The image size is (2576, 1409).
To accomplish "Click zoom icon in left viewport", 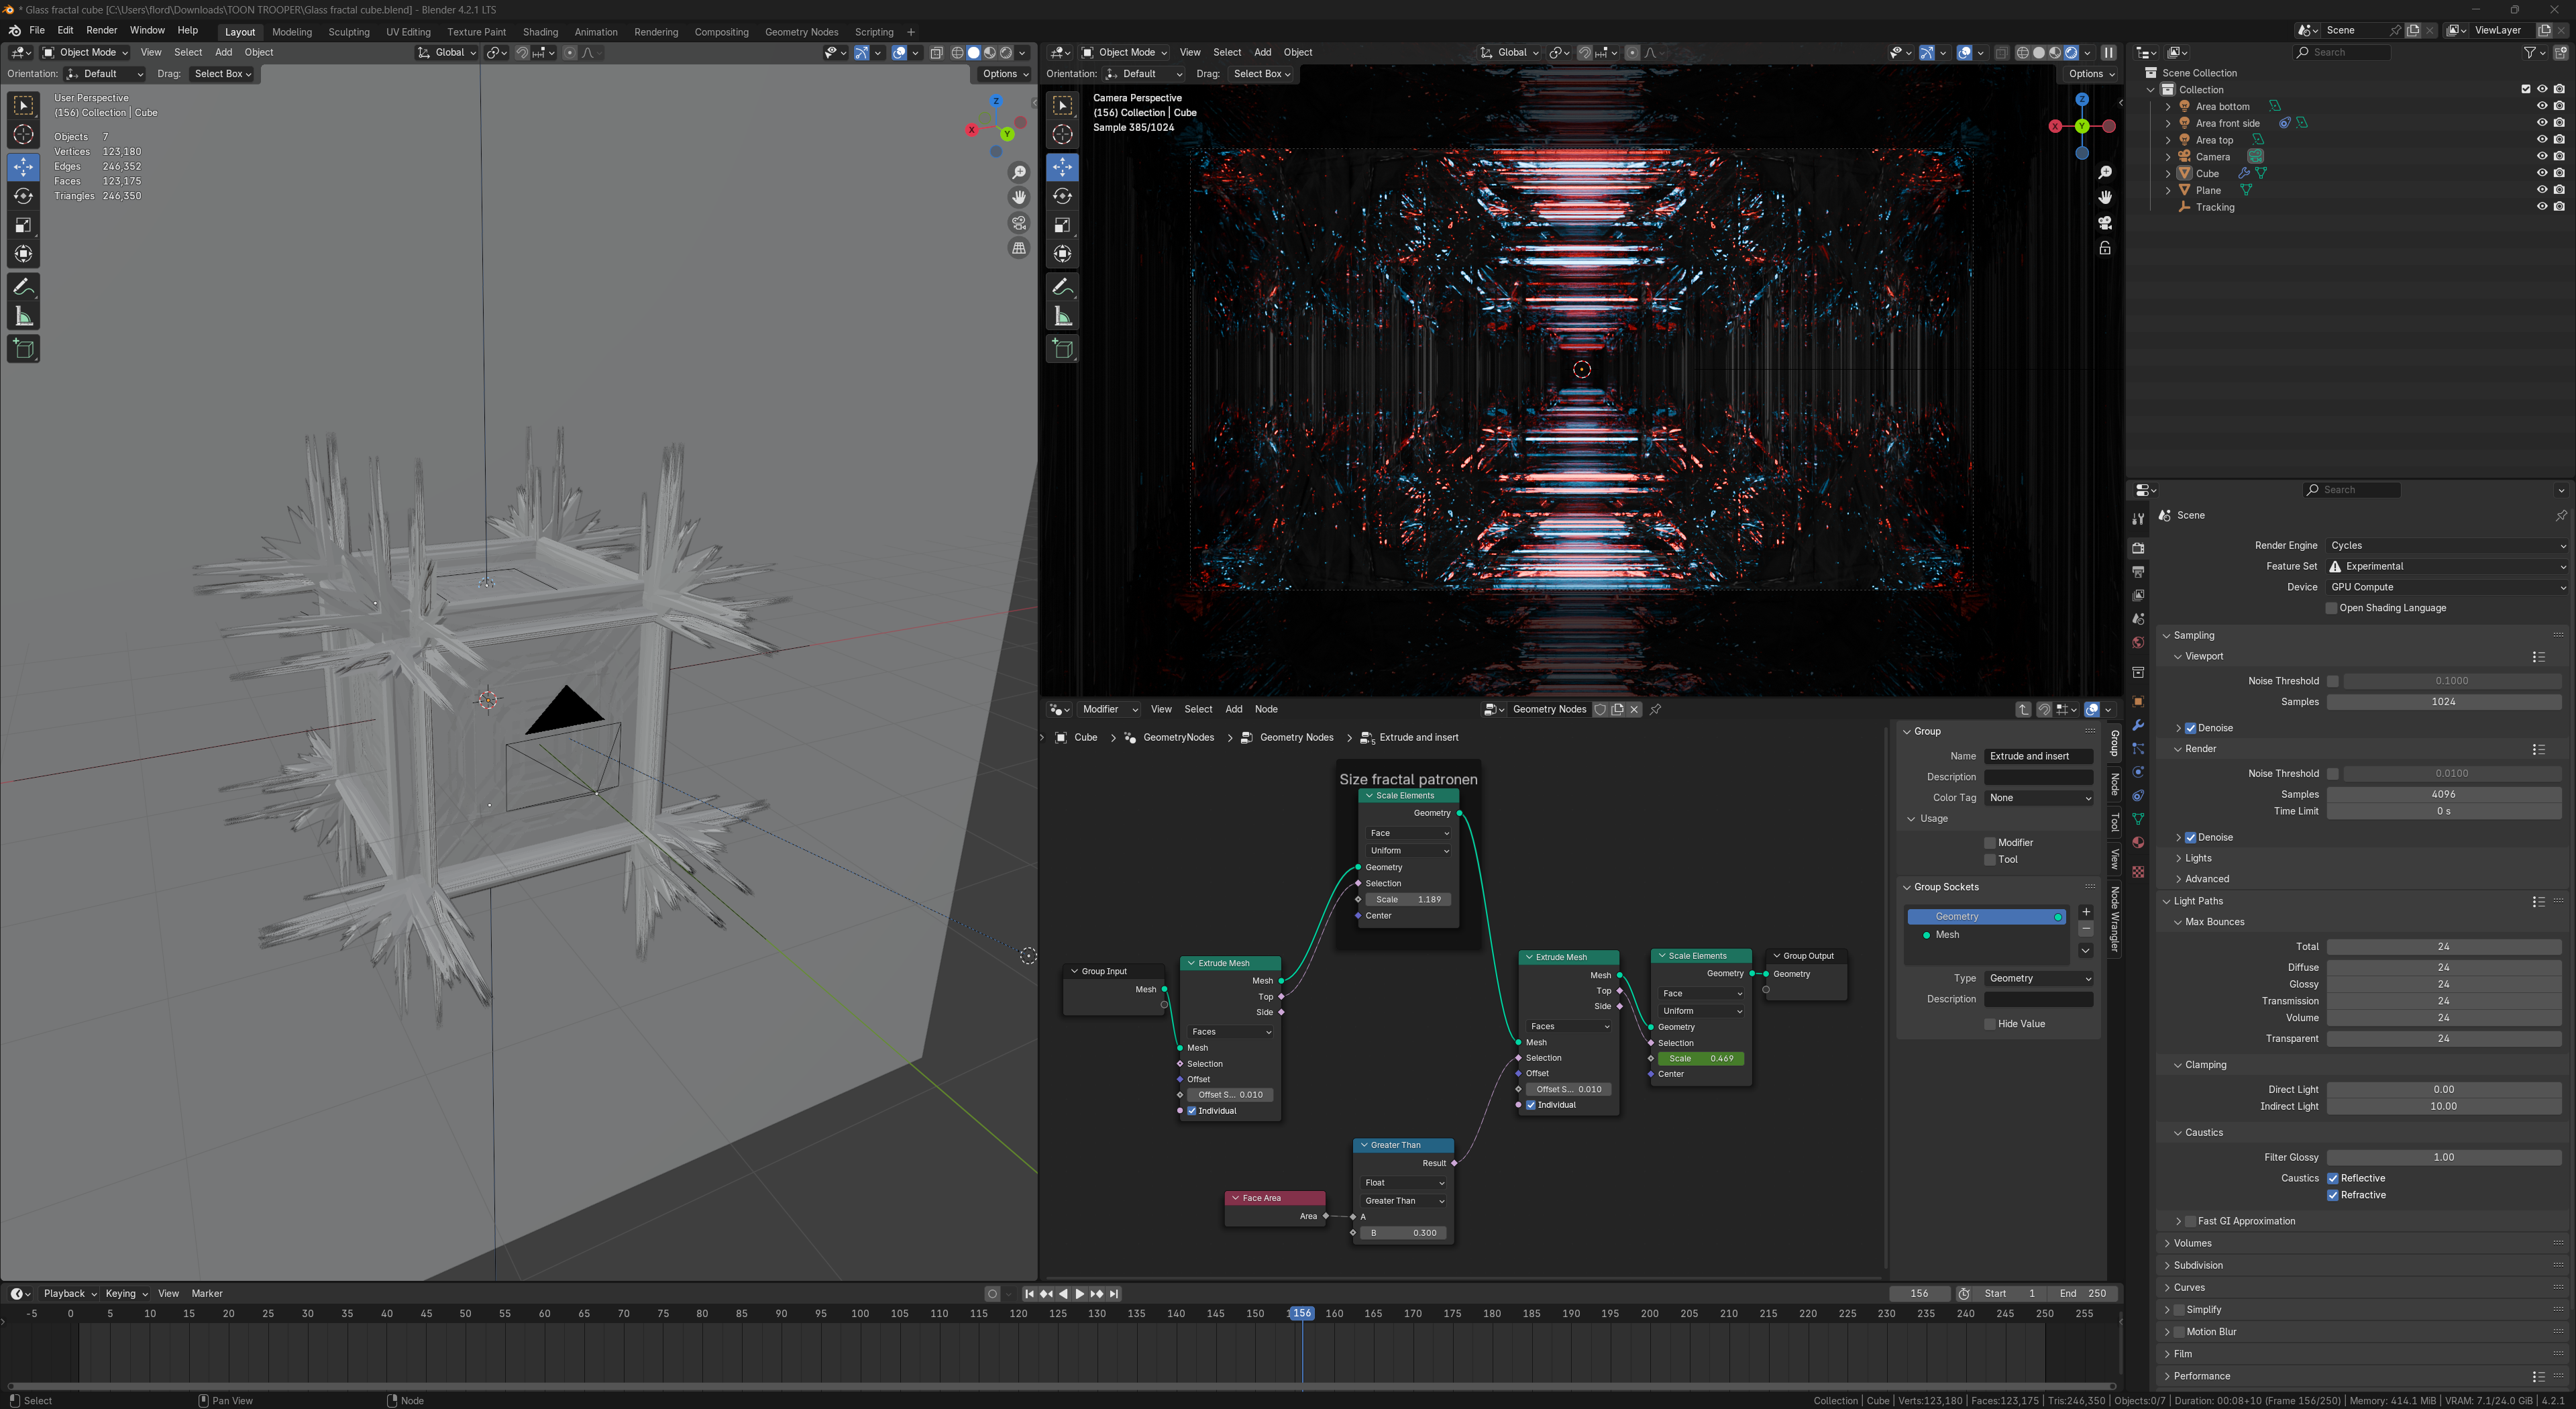I will click(1019, 173).
